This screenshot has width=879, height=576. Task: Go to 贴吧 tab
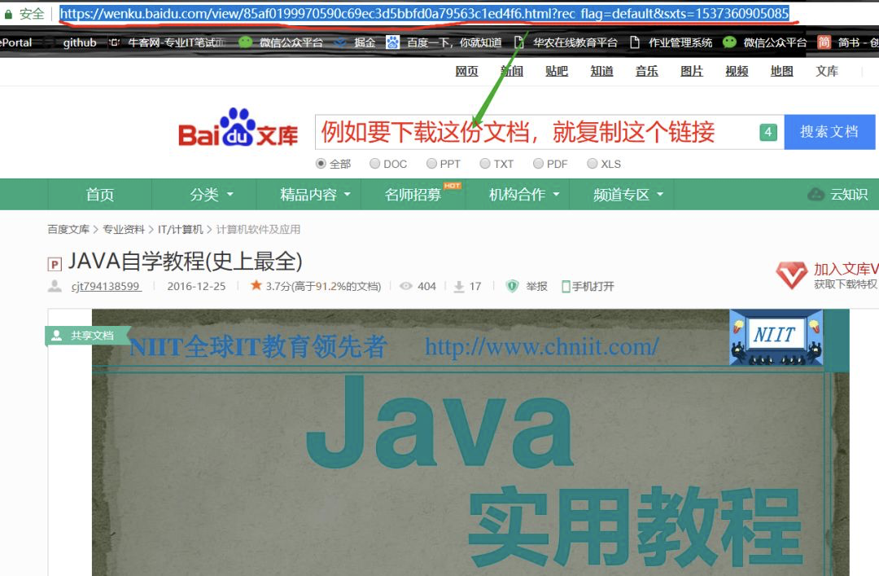pos(557,72)
